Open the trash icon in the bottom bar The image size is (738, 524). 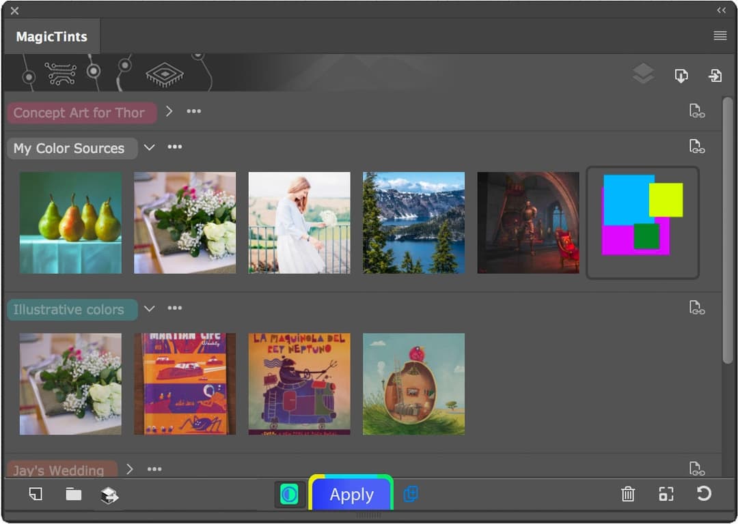(x=628, y=495)
